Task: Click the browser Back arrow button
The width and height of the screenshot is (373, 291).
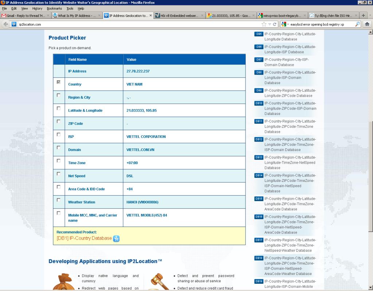Action: (x=6, y=24)
